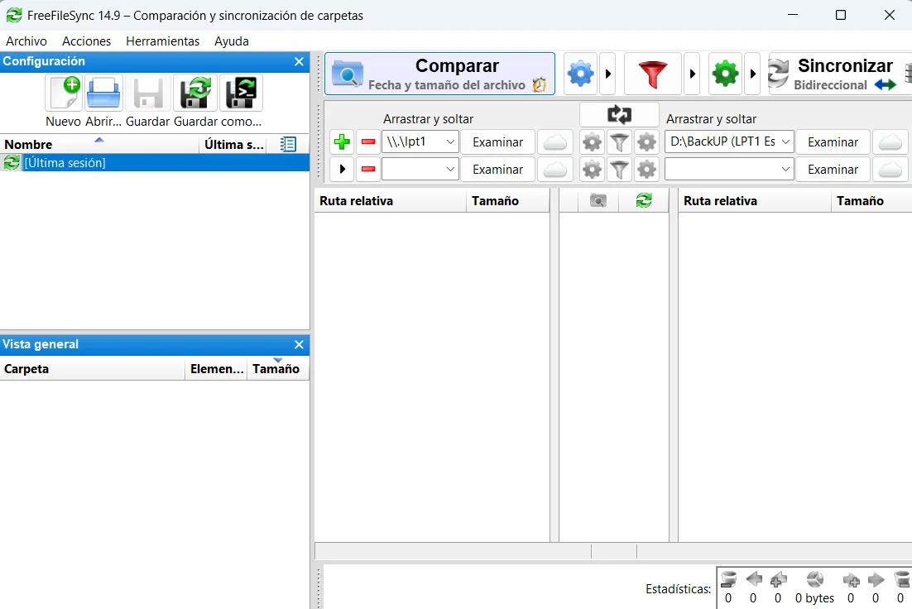This screenshot has width=912, height=609.
Task: Open the Ayuda menu
Action: point(232,41)
